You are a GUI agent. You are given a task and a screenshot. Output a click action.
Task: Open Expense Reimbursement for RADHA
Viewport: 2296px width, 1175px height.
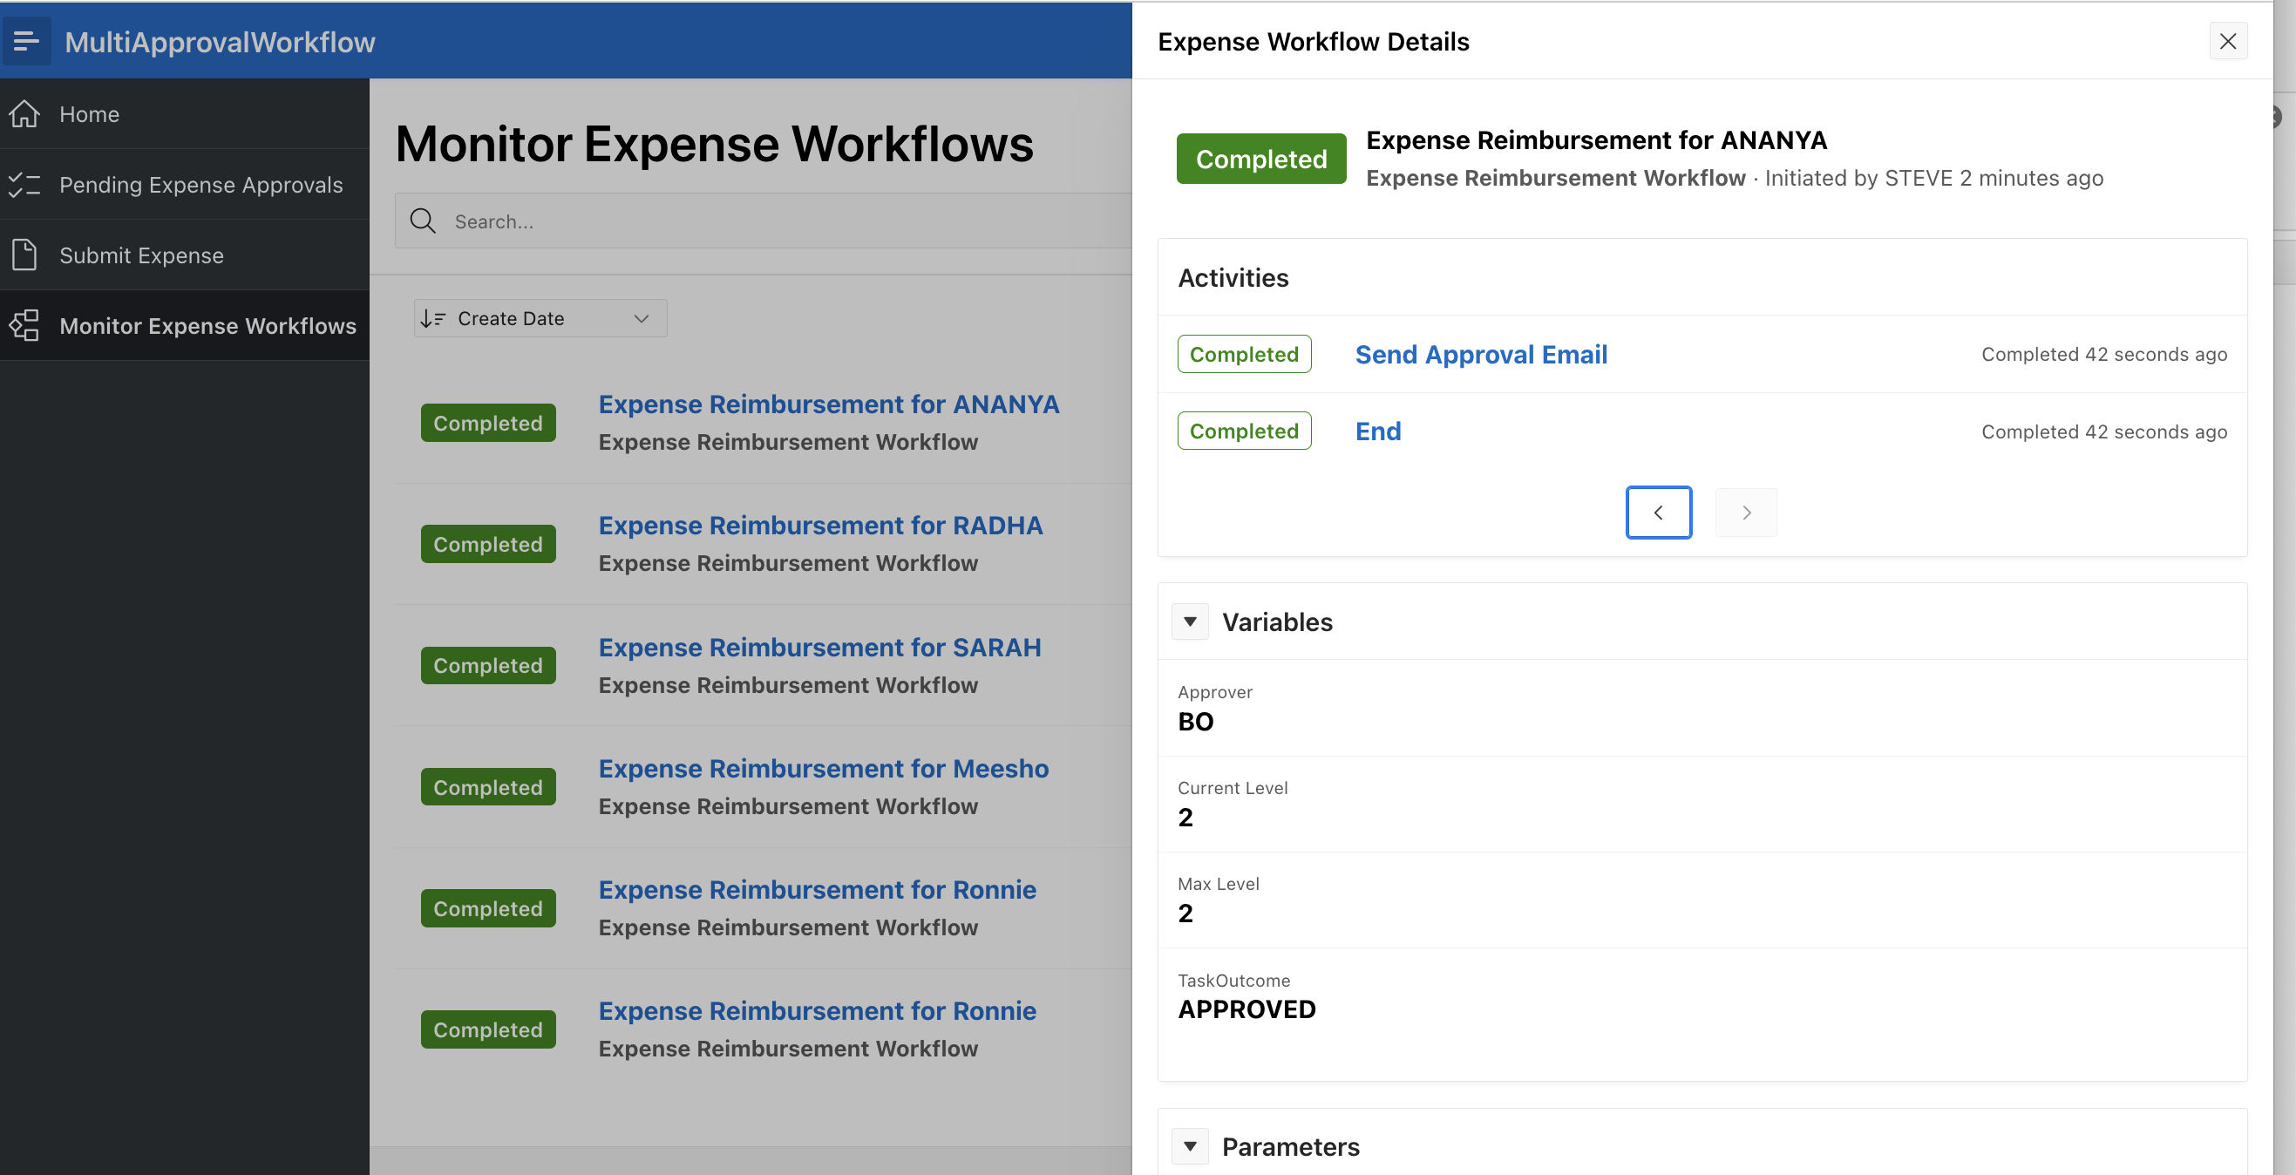(820, 525)
